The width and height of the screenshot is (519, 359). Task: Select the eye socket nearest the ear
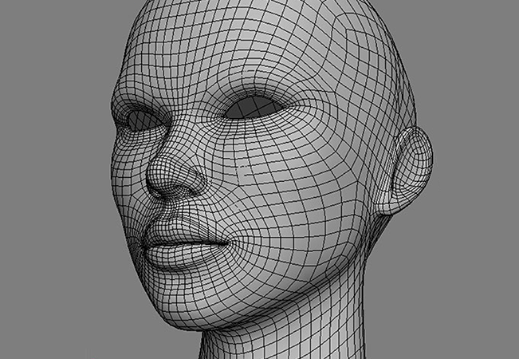point(254,109)
